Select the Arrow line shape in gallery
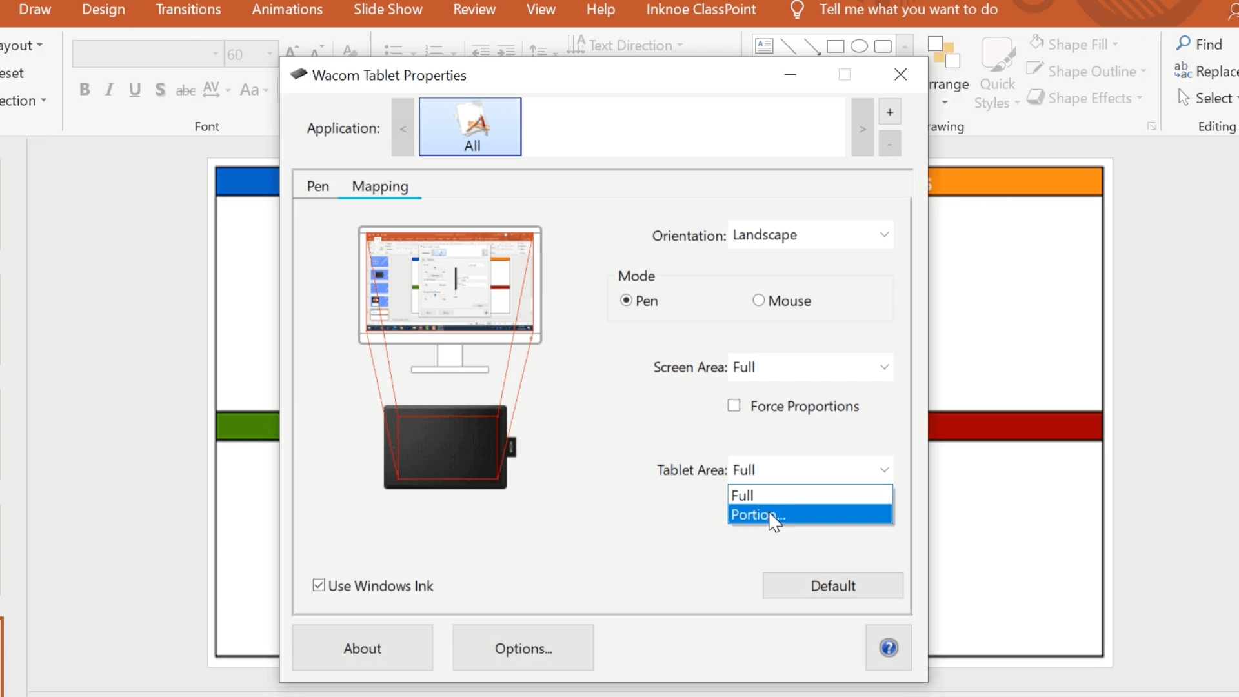Image resolution: width=1239 pixels, height=697 pixels. [812, 46]
